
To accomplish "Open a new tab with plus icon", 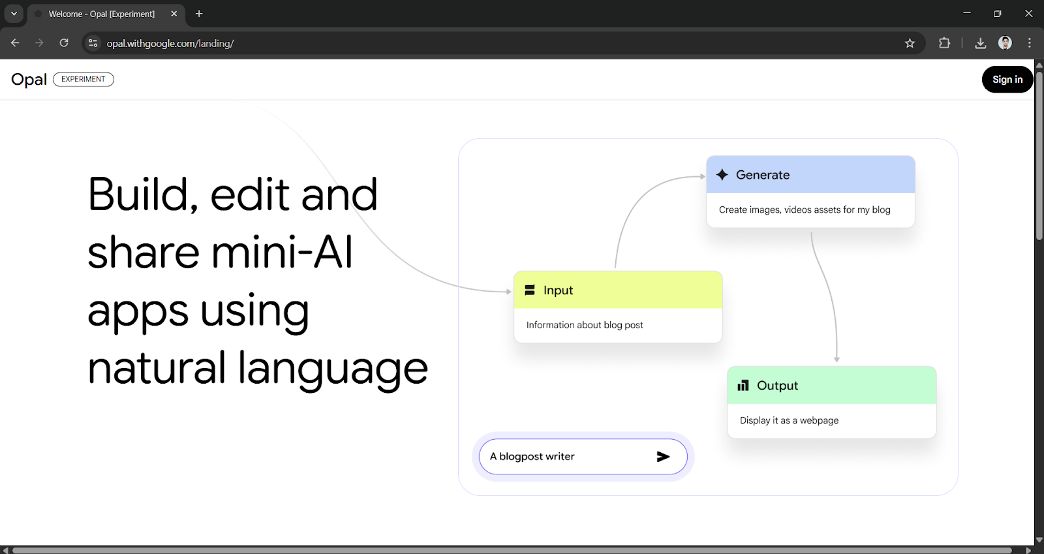I will (x=199, y=14).
